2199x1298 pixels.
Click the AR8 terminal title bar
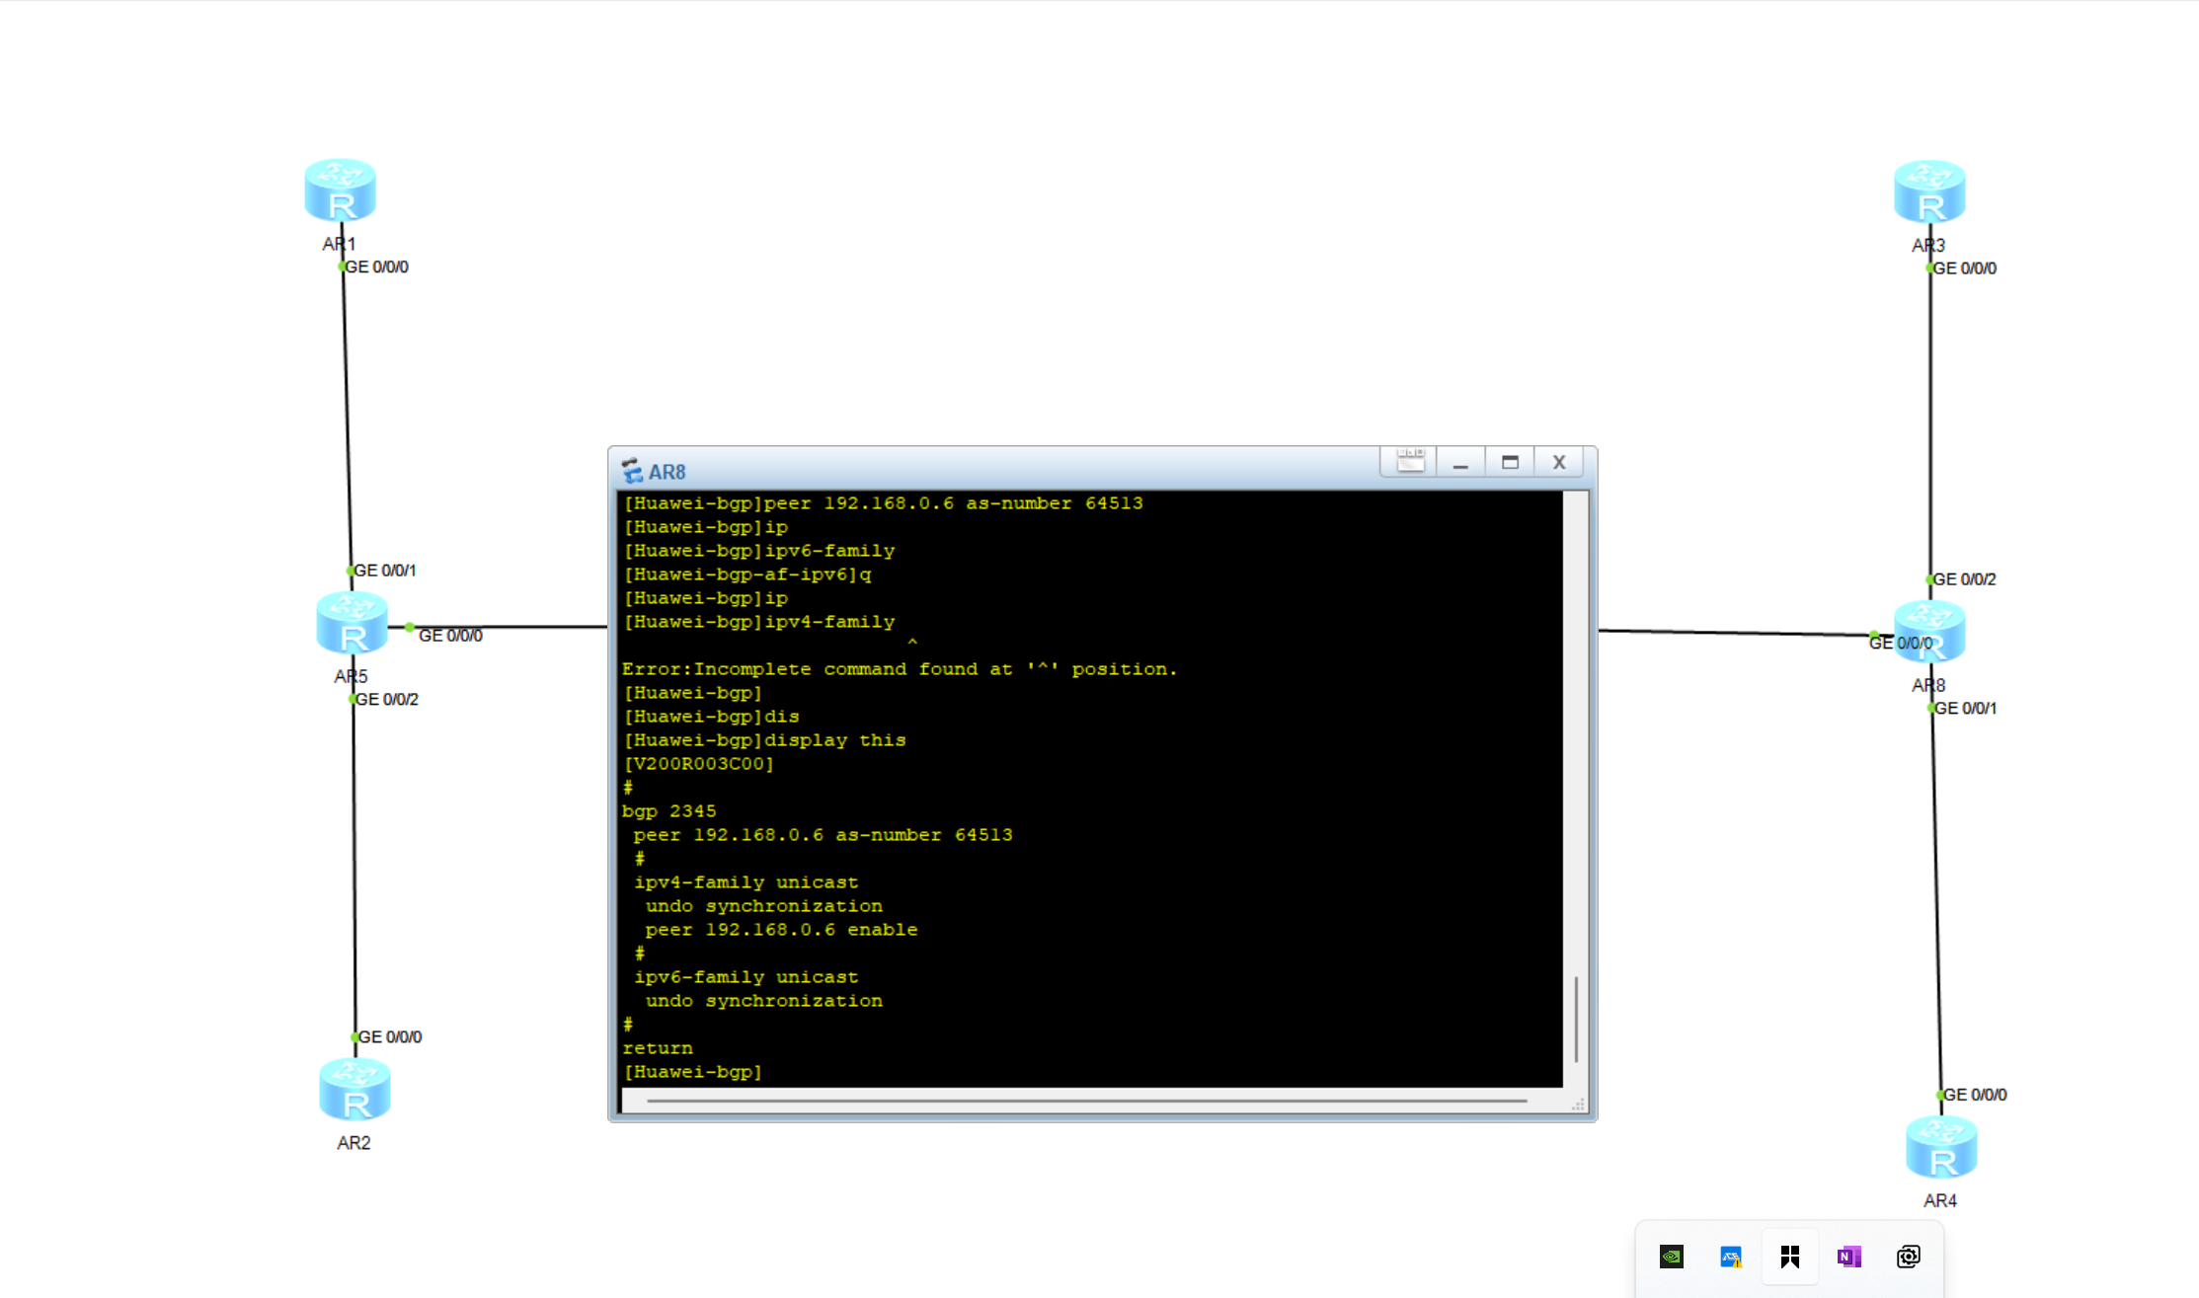[987, 471]
